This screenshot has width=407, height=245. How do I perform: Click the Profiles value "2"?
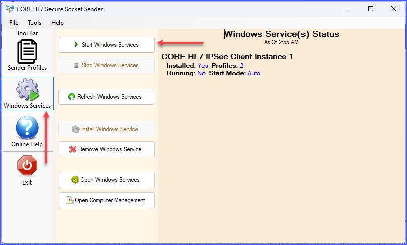click(x=242, y=66)
